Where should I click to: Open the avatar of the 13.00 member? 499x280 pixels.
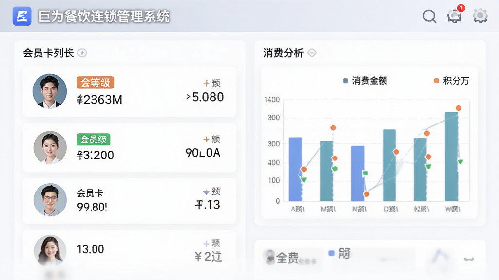pos(50,251)
